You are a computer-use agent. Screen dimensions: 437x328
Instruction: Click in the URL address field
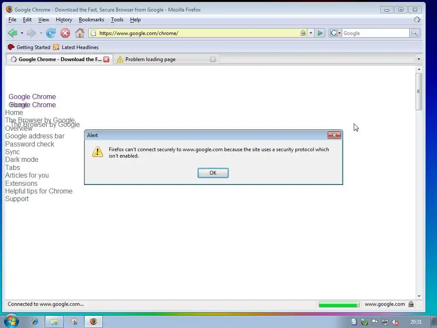pyautogui.click(x=198, y=33)
